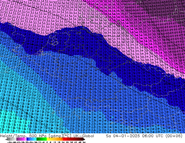This screenshot has height=143, width=185.
Task: Click the "UK-Global" model name label
Action: (84, 136)
